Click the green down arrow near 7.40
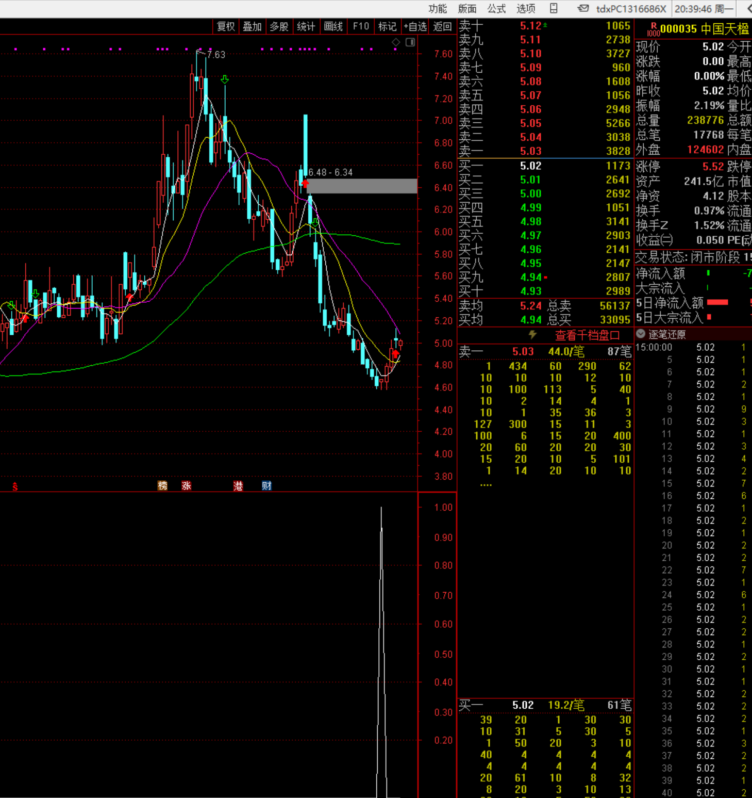The width and height of the screenshot is (752, 798). point(225,79)
